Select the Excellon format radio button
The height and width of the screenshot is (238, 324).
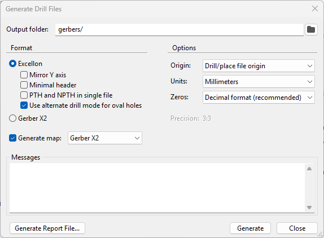point(12,64)
